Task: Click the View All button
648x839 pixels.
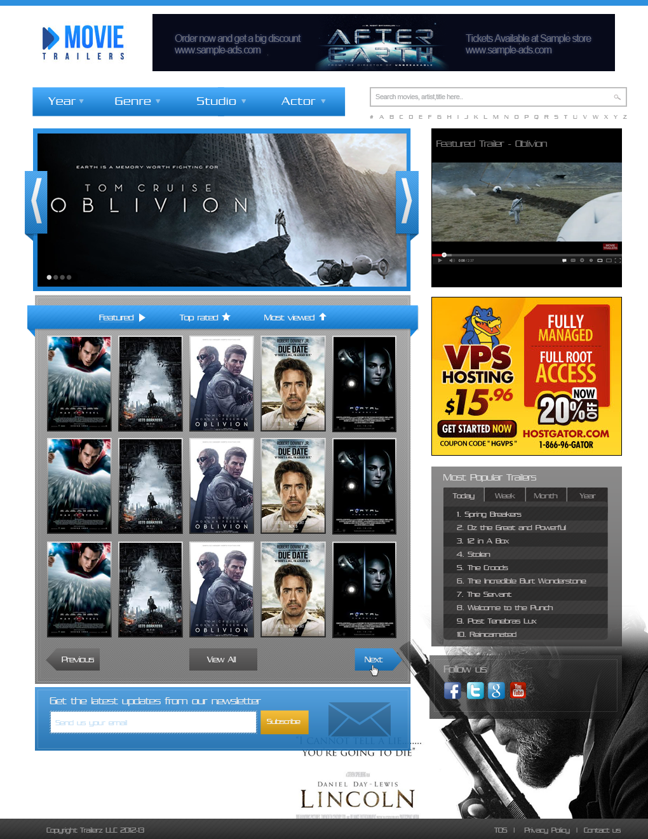Action: 223,660
